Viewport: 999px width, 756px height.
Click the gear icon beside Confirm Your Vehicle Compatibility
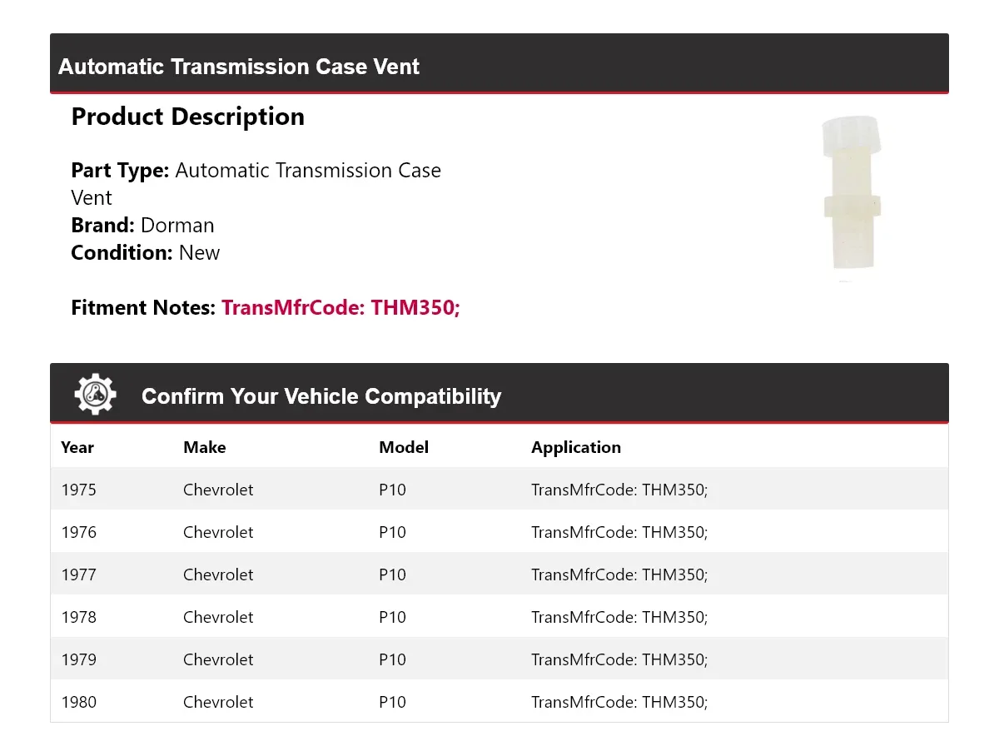click(95, 395)
